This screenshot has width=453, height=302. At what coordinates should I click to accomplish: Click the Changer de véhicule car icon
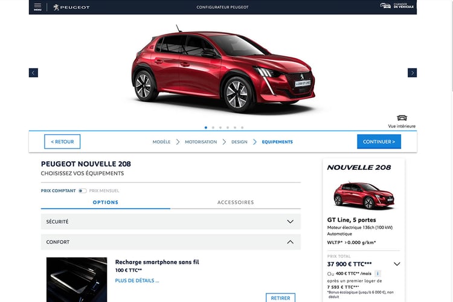coord(385,5)
